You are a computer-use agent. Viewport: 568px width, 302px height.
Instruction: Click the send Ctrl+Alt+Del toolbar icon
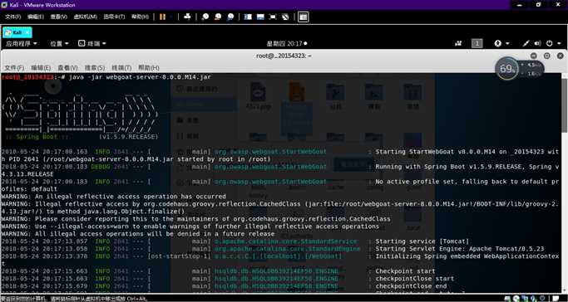pos(187,17)
